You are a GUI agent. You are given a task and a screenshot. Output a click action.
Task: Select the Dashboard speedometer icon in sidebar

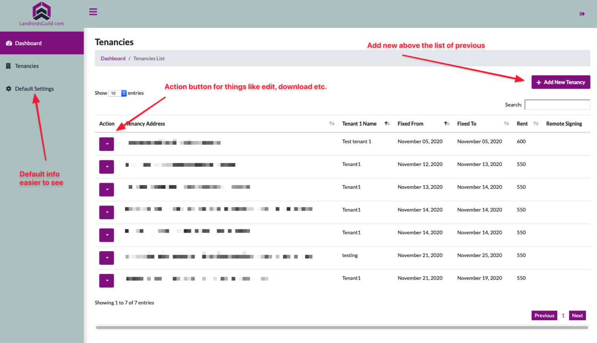[x=10, y=43]
